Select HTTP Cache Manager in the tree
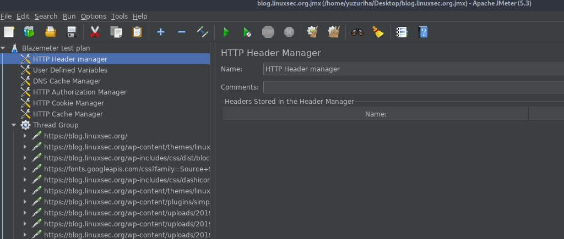 68,114
